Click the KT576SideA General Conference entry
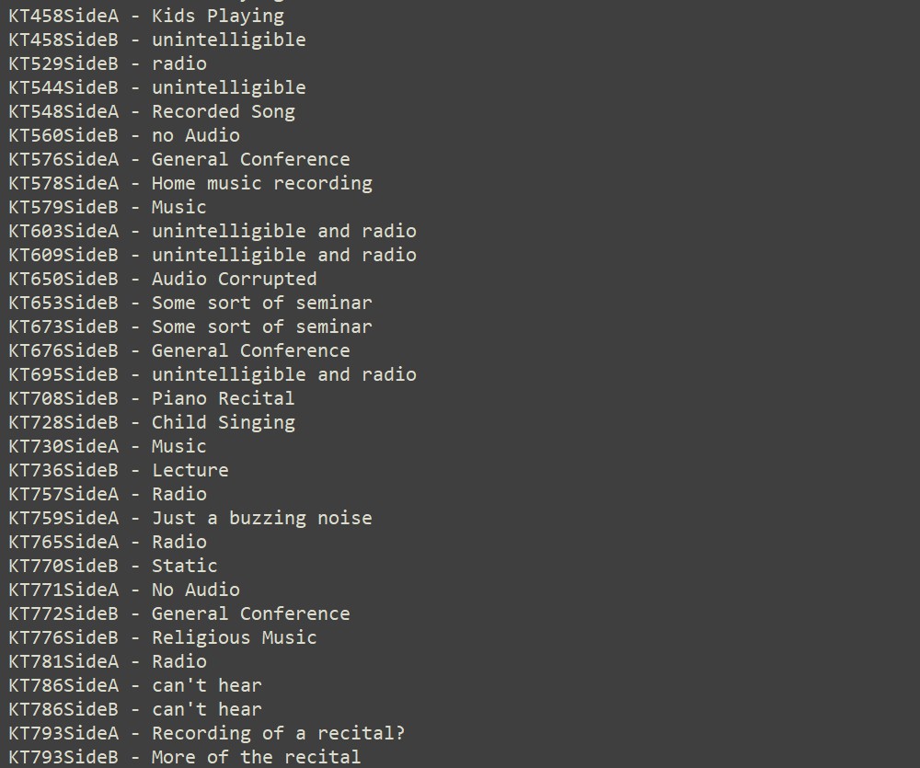The width and height of the screenshot is (920, 768). 179,159
